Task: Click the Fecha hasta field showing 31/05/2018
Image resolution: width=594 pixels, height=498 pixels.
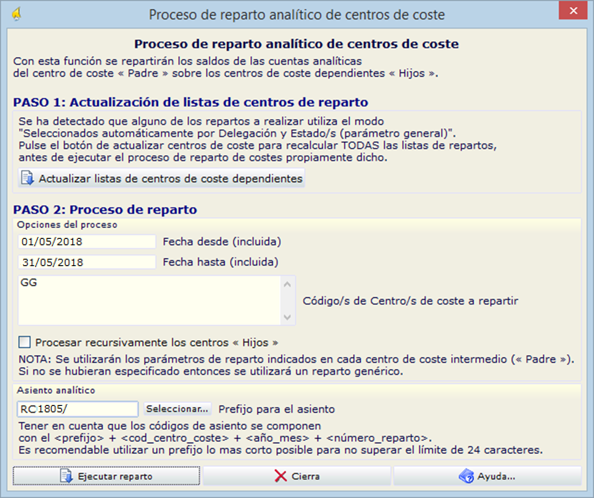Action: click(x=87, y=262)
